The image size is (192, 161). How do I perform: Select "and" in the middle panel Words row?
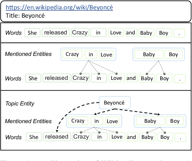click(131, 78)
